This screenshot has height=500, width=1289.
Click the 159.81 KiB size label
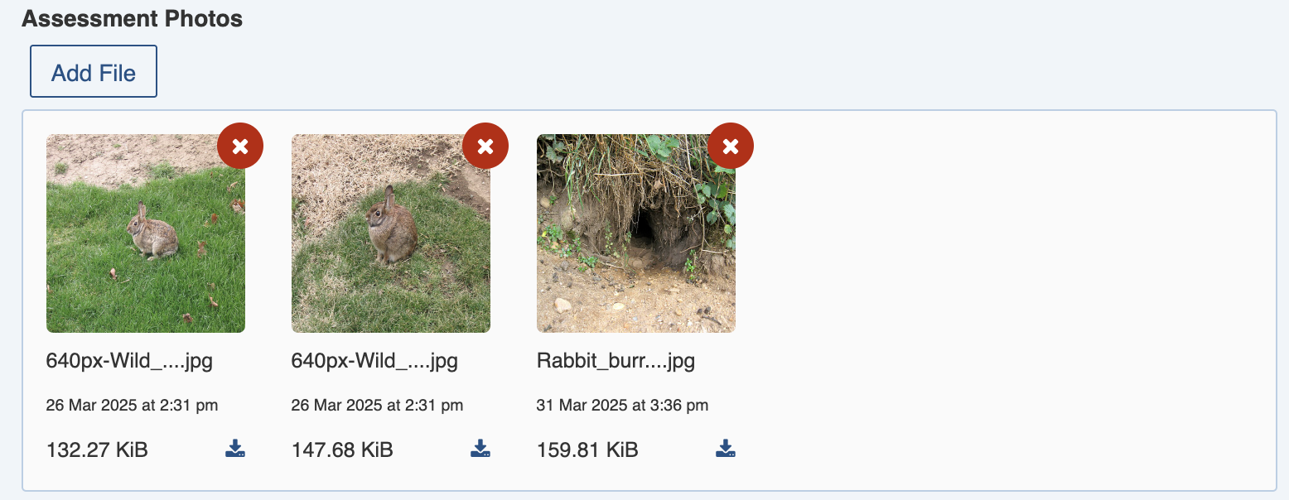click(587, 450)
